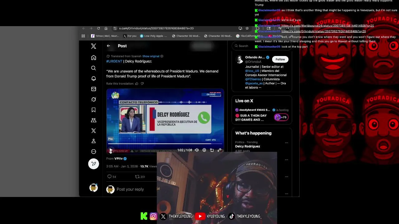Open the @FDiseno mention

(x=253, y=79)
